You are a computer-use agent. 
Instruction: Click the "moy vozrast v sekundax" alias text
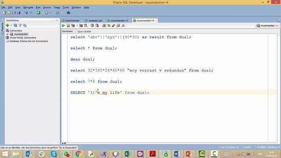click(x=157, y=70)
